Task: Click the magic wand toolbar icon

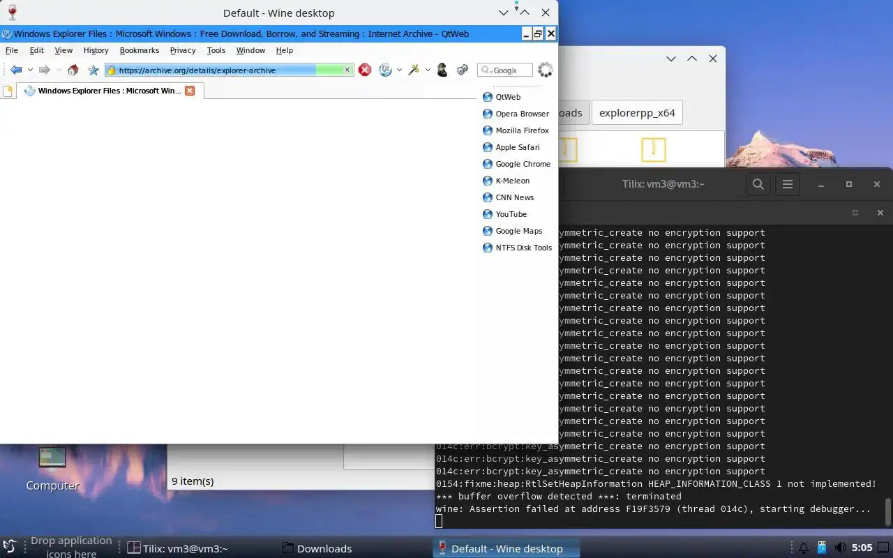Action: point(414,70)
